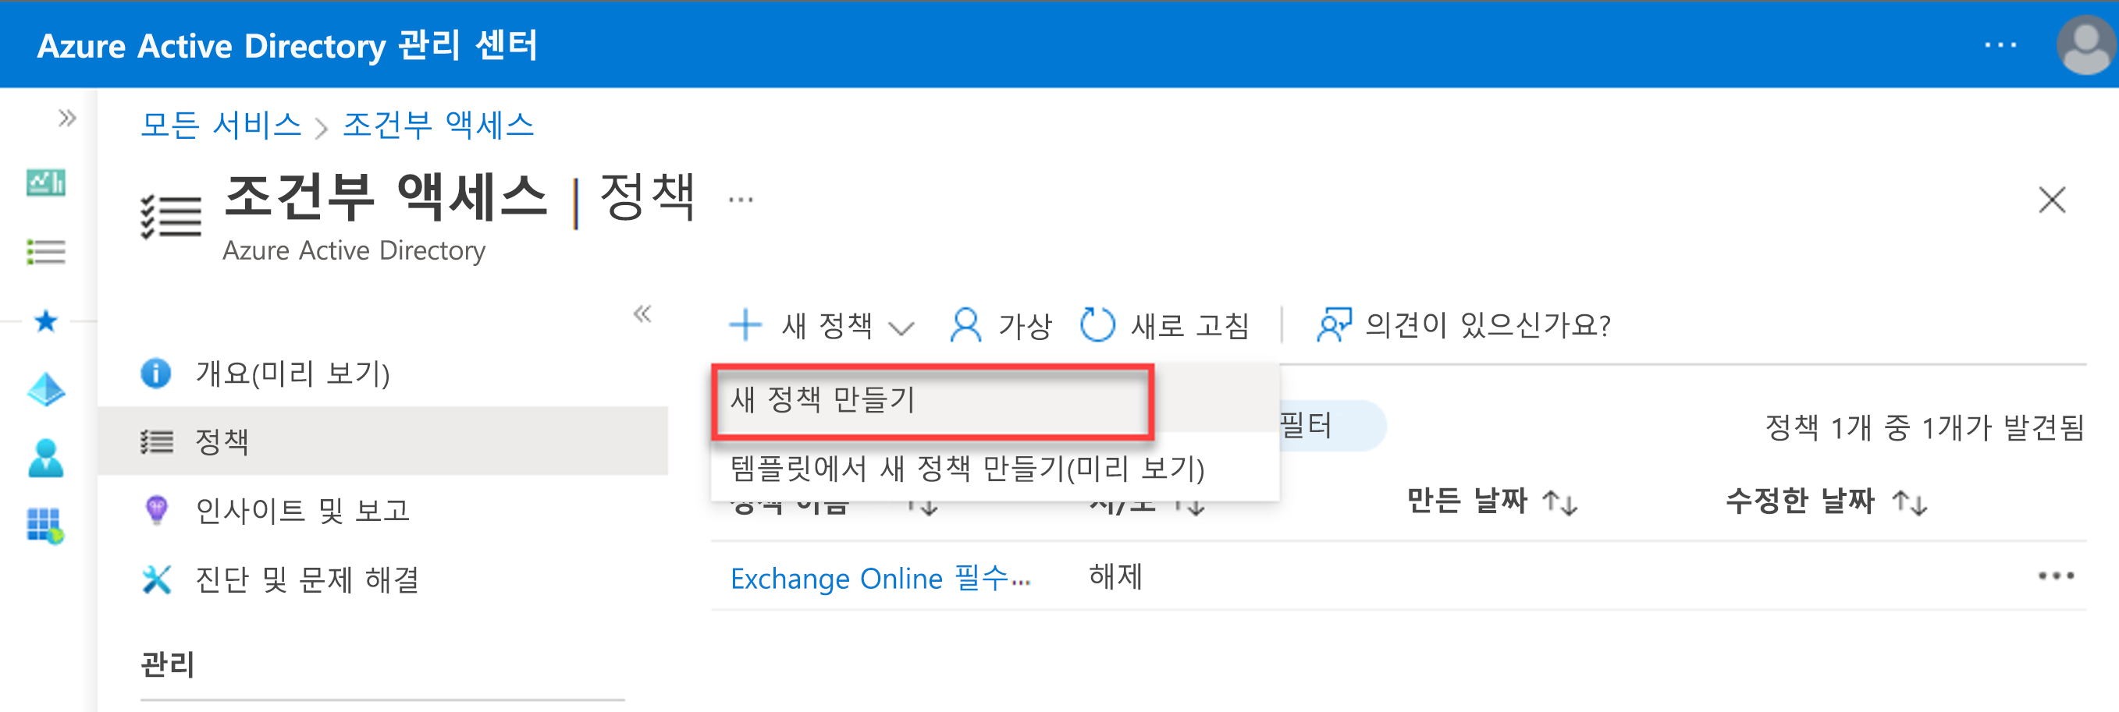Open 인사이트 및 보고 menu item
Screen dimensions: 2119x712
(x=382, y=510)
